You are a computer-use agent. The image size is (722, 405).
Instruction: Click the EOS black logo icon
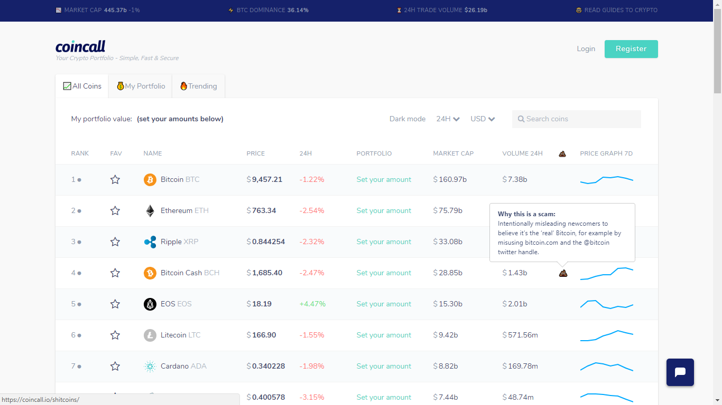tap(150, 304)
